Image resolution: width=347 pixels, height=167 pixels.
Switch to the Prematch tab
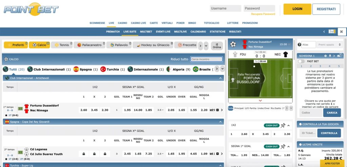113,31
